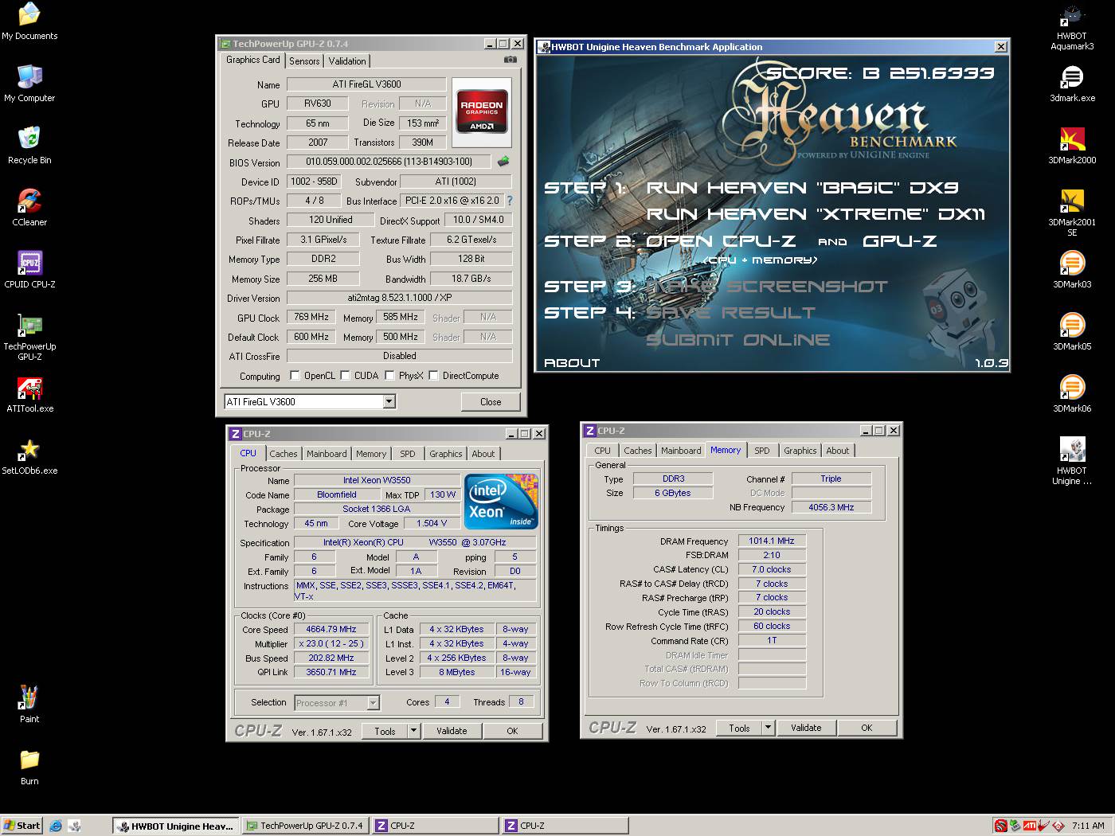Toggle CUDA checkbox in GPU-Z
This screenshot has height=836, width=1115.
click(x=346, y=376)
